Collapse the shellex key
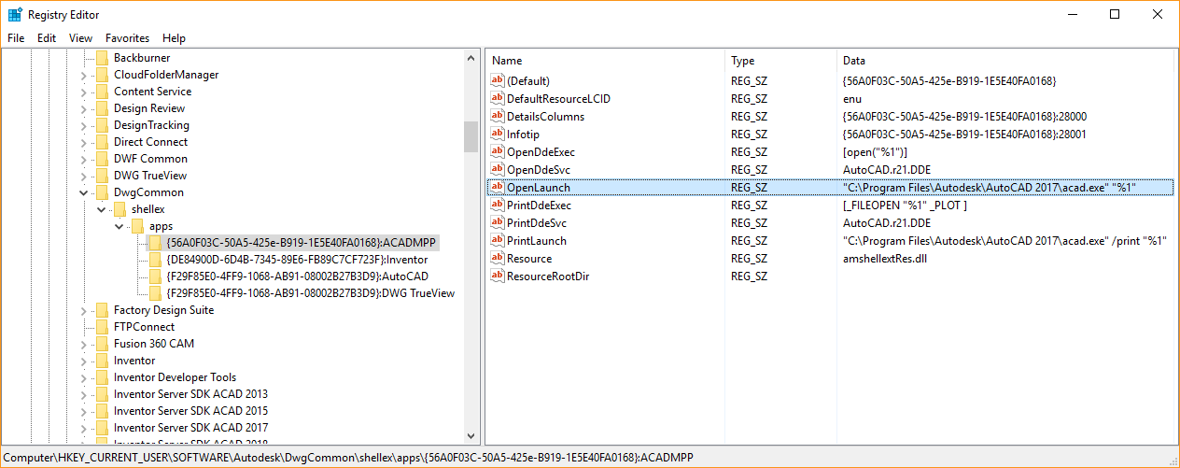1180x468 pixels. (x=102, y=209)
